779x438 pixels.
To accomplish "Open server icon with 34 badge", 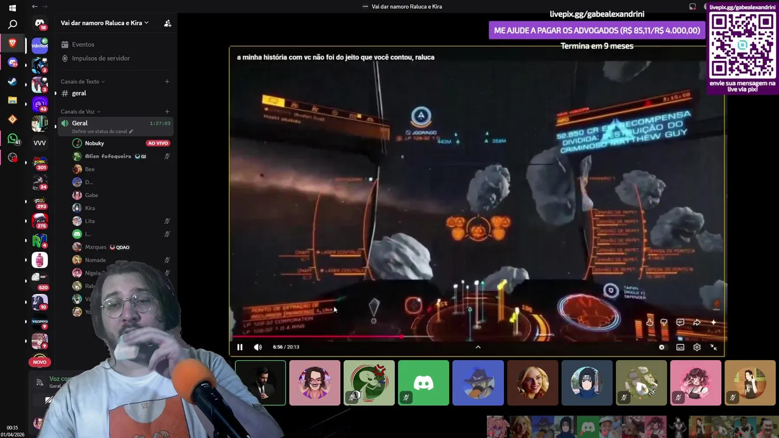I will (x=40, y=182).
